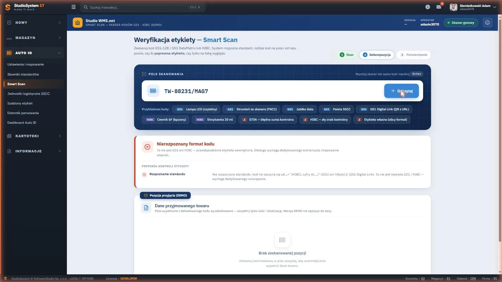Viewport: 502px width, 282px height.
Task: Click Oddział CEN in status bar
Action: point(466,279)
